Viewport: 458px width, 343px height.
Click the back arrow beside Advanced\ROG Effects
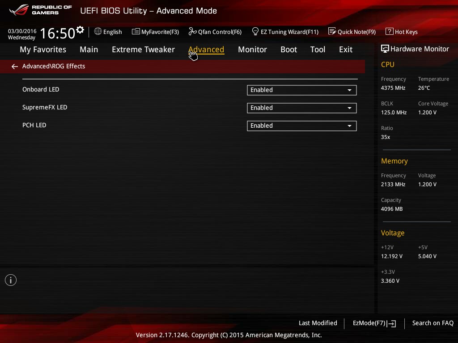point(15,67)
